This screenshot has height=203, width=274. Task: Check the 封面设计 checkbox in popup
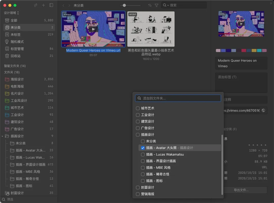coord(138,188)
